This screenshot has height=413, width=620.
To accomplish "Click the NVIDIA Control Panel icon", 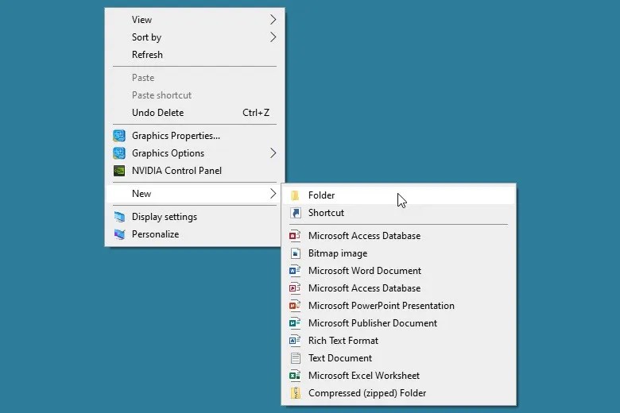I will click(x=119, y=171).
